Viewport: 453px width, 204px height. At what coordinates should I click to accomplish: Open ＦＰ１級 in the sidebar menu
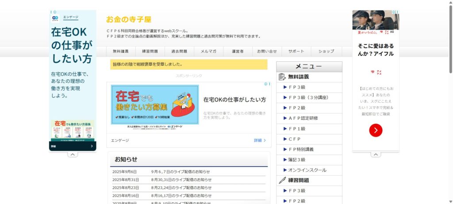click(309, 129)
